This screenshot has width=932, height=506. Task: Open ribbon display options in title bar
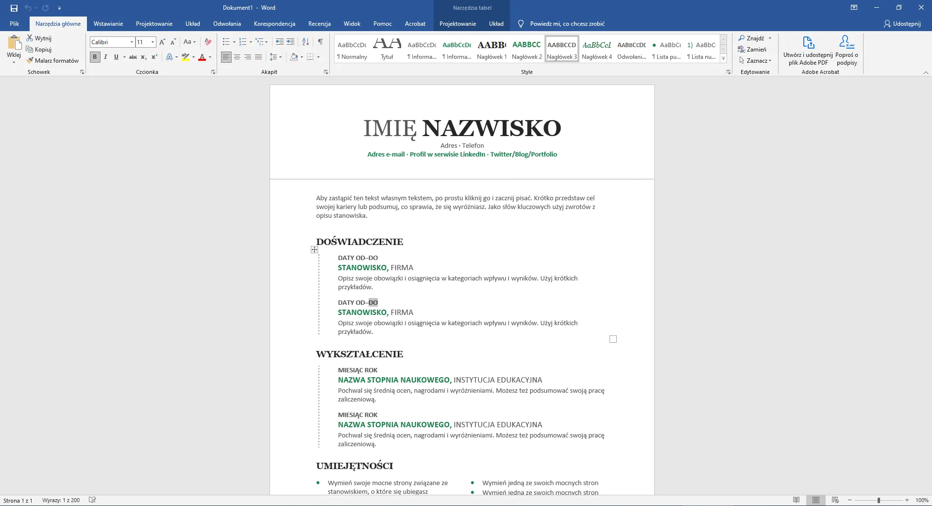[x=854, y=7]
